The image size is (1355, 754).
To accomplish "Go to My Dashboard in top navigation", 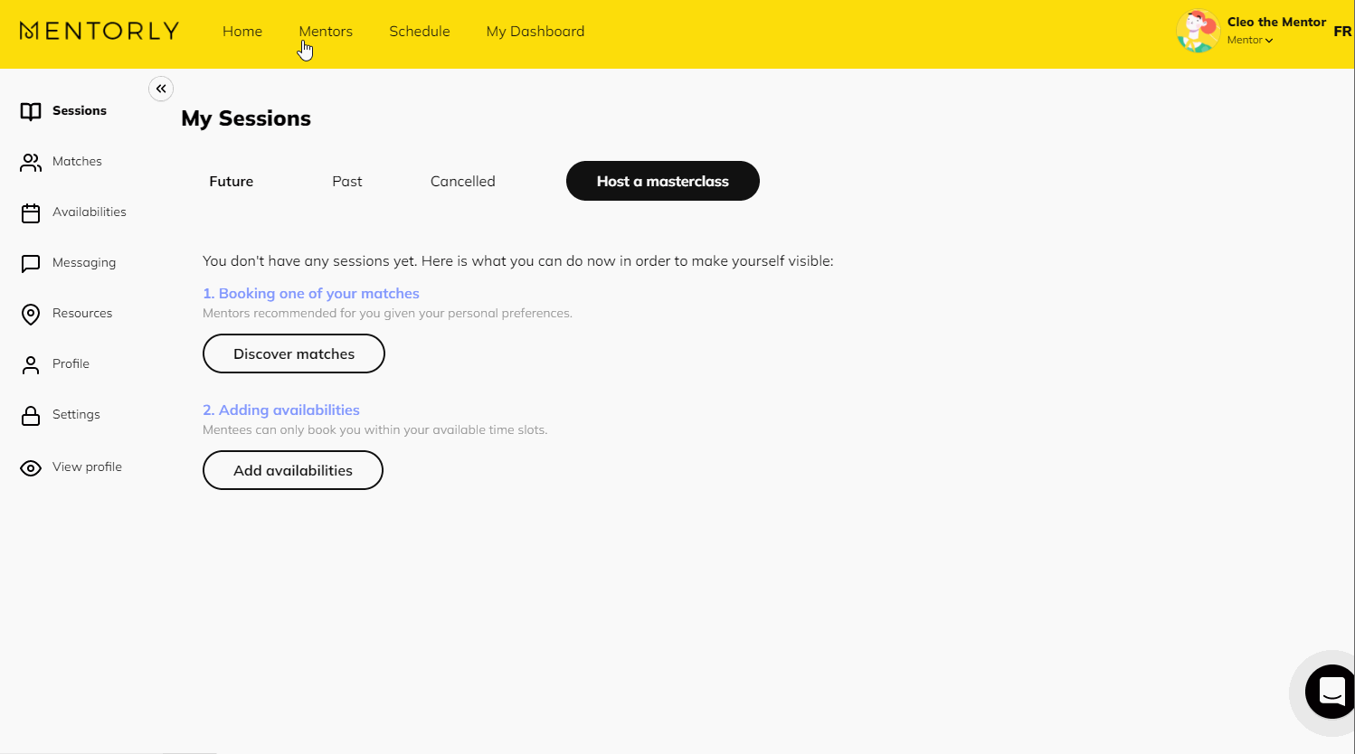I will pyautogui.click(x=535, y=31).
